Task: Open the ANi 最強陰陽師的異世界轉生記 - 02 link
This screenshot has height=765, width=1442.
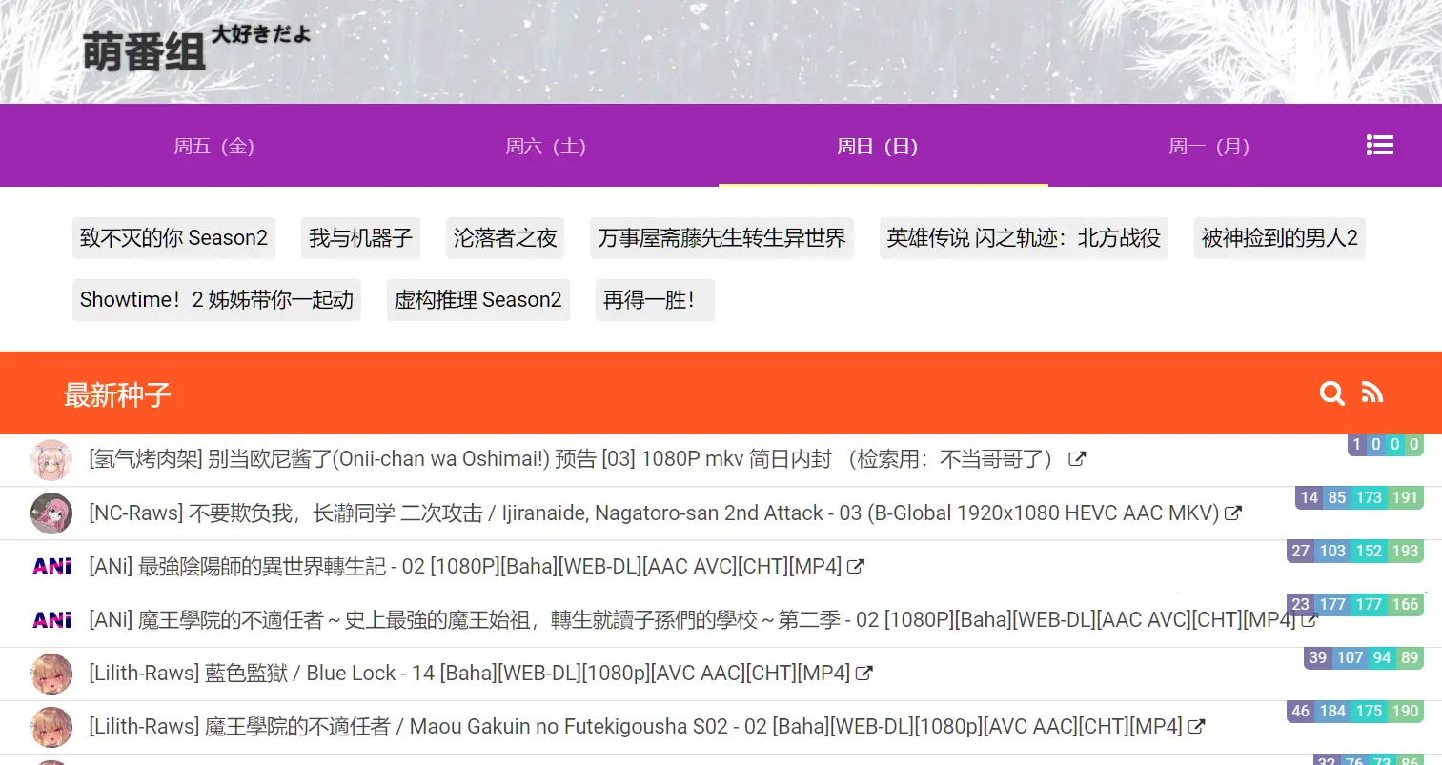Action: pos(465,567)
